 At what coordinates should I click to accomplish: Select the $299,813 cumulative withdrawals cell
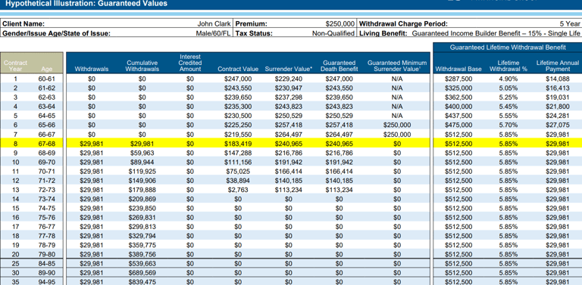(142, 227)
